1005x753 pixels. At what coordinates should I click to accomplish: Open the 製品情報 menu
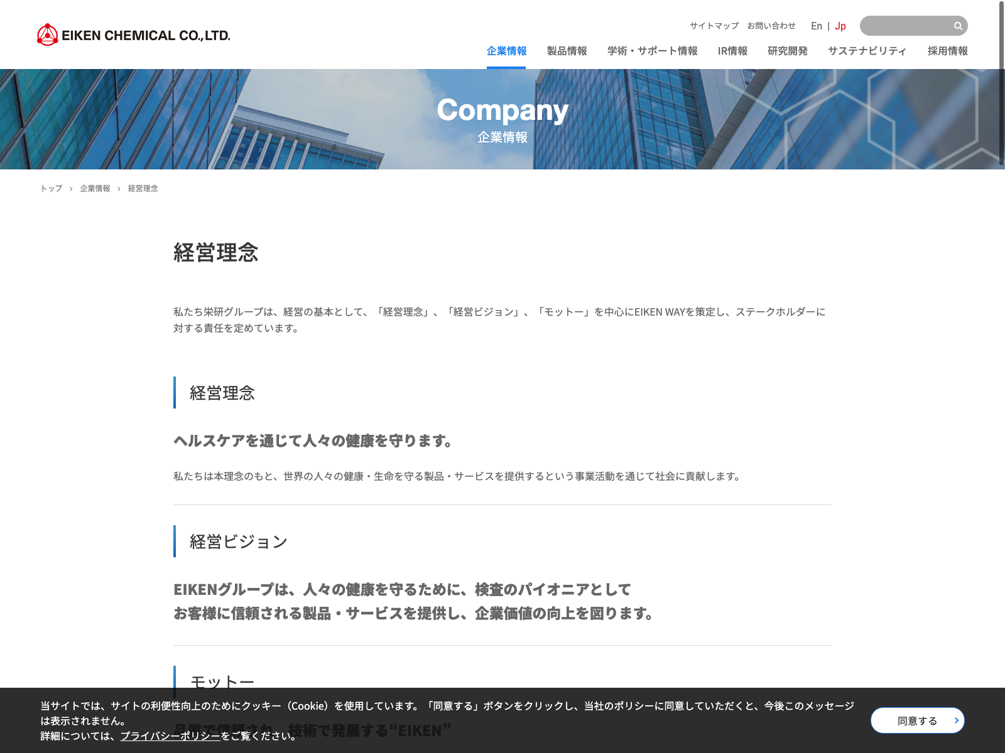(567, 51)
